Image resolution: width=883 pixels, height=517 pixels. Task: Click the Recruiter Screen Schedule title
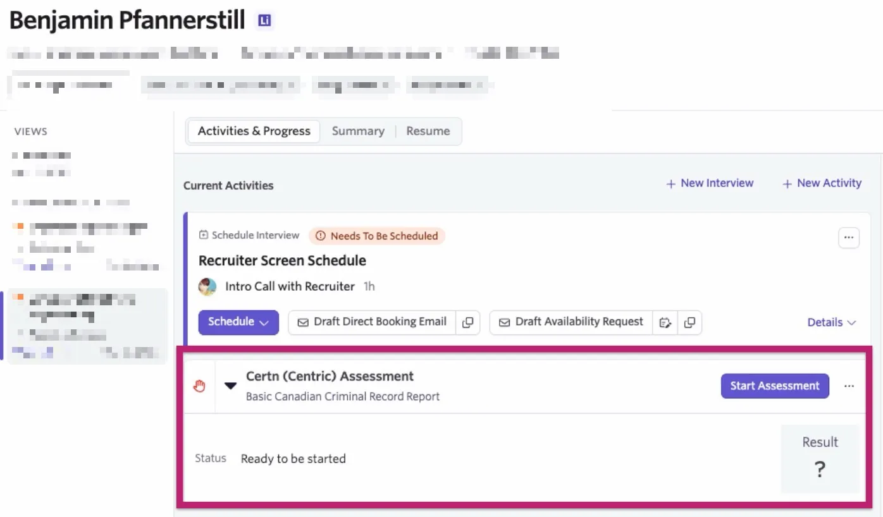tap(282, 260)
